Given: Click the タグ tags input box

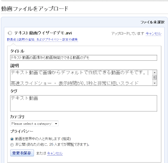Looking at the screenshot, I should (x=84, y=103).
